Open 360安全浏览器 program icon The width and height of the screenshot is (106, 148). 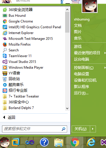5,10
